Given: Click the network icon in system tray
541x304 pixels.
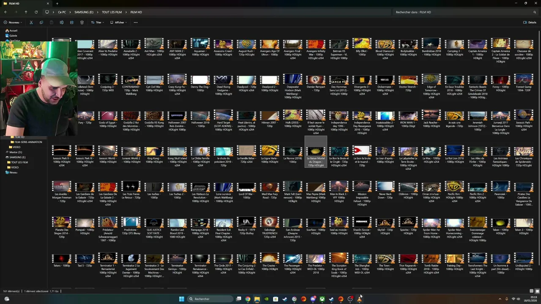Looking at the screenshot, I should pyautogui.click(x=514, y=299).
